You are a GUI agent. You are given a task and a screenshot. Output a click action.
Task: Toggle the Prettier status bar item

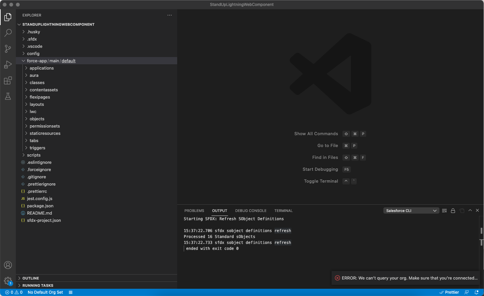(x=449, y=292)
